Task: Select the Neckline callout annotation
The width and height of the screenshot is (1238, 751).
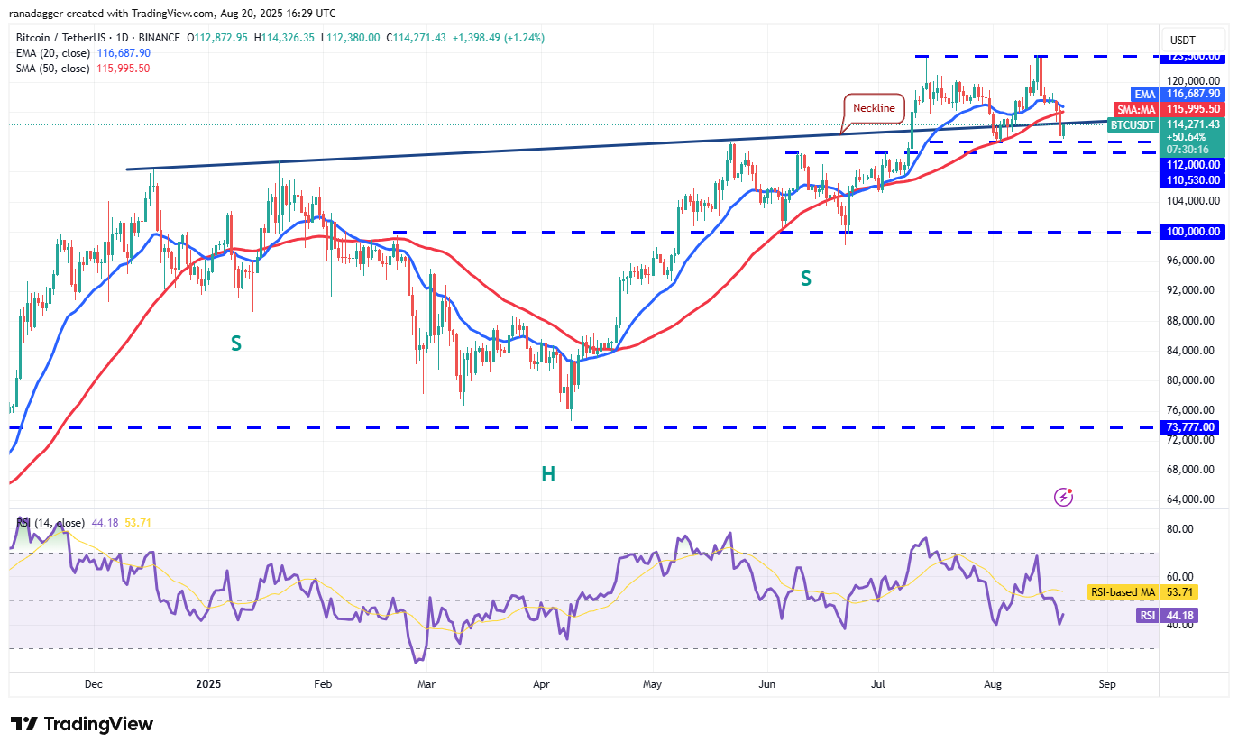Action: (874, 108)
